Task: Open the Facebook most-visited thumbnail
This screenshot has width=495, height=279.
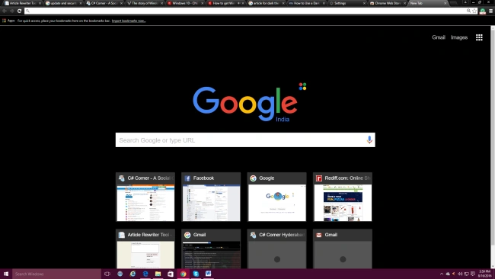Action: tap(211, 197)
